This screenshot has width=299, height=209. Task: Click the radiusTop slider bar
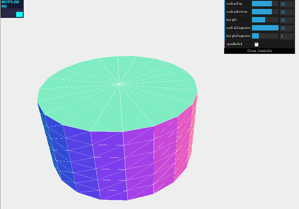click(x=265, y=4)
